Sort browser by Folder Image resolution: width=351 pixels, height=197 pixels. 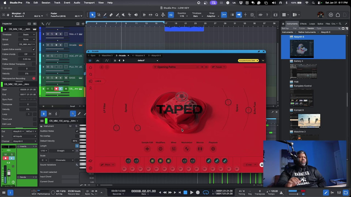[302, 28]
